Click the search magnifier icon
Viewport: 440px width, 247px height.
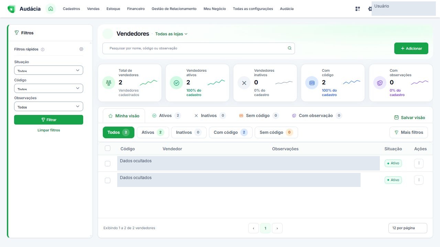(x=289, y=48)
